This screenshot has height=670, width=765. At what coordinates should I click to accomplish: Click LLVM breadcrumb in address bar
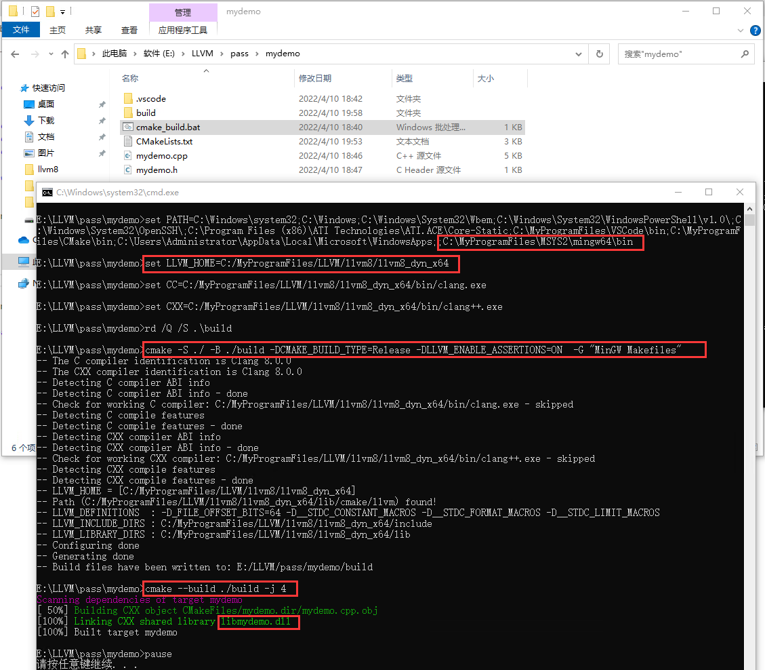coord(203,54)
